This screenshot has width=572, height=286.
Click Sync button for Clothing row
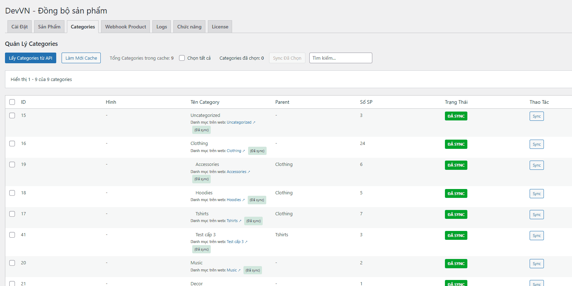click(536, 144)
